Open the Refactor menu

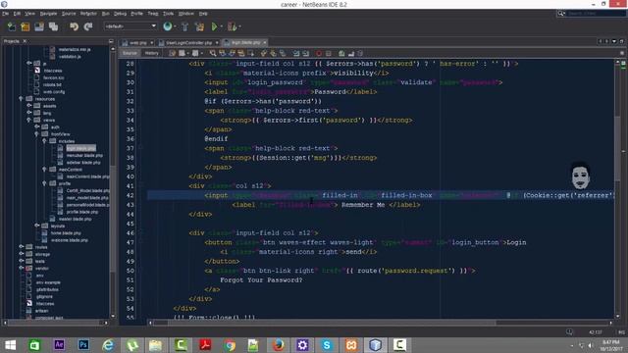pyautogui.click(x=88, y=14)
